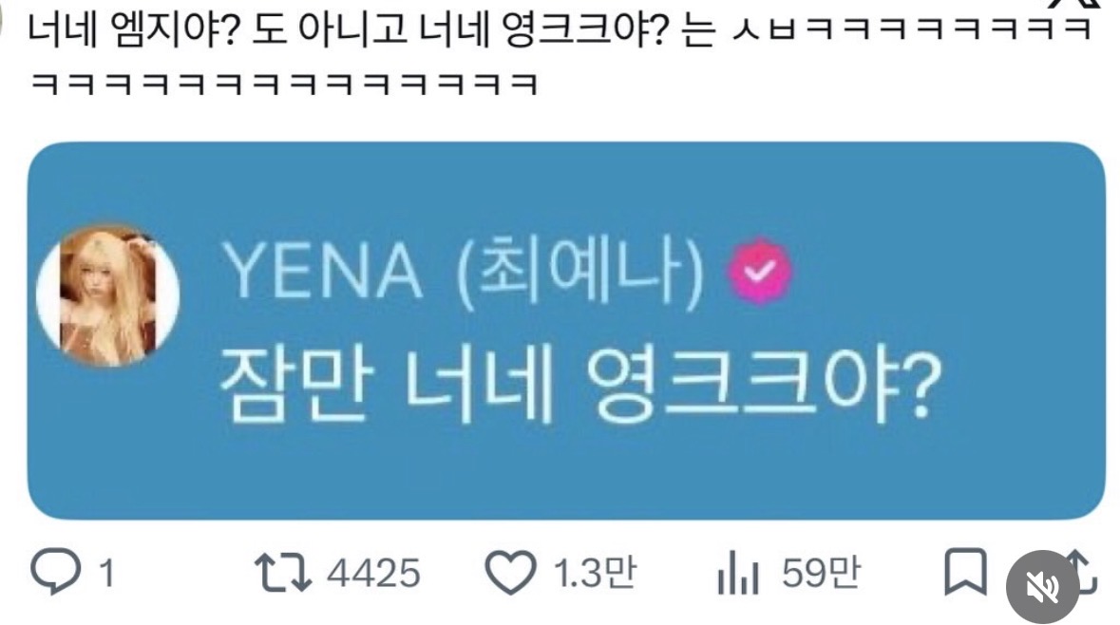This screenshot has height=625, width=1120.
Task: Click the reply count 1
Action: 107,574
